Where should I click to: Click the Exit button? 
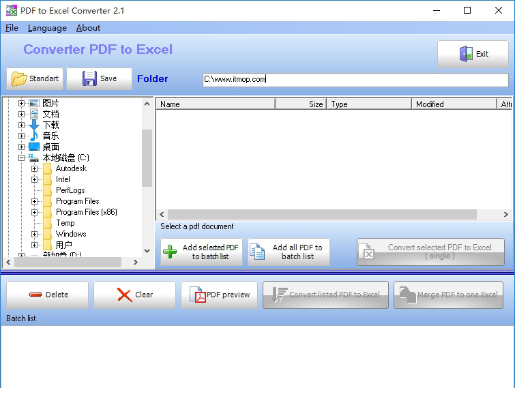tap(473, 54)
